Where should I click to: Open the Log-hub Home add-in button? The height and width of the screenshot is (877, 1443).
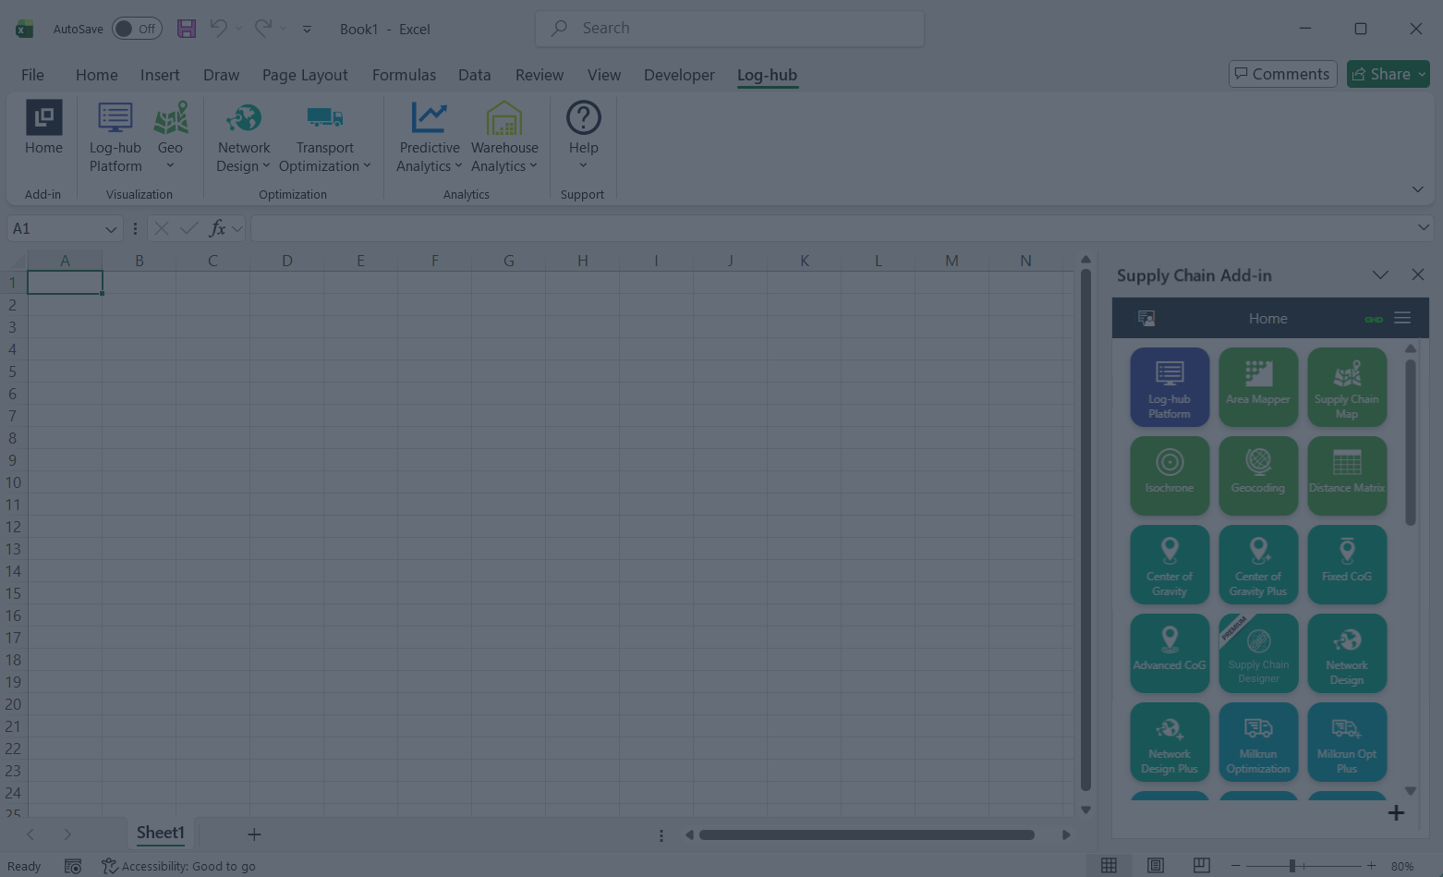pyautogui.click(x=43, y=128)
